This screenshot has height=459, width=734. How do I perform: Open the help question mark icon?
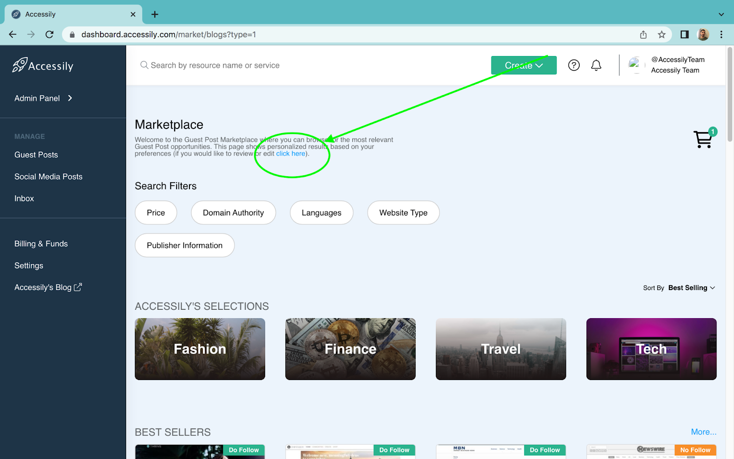(574, 65)
